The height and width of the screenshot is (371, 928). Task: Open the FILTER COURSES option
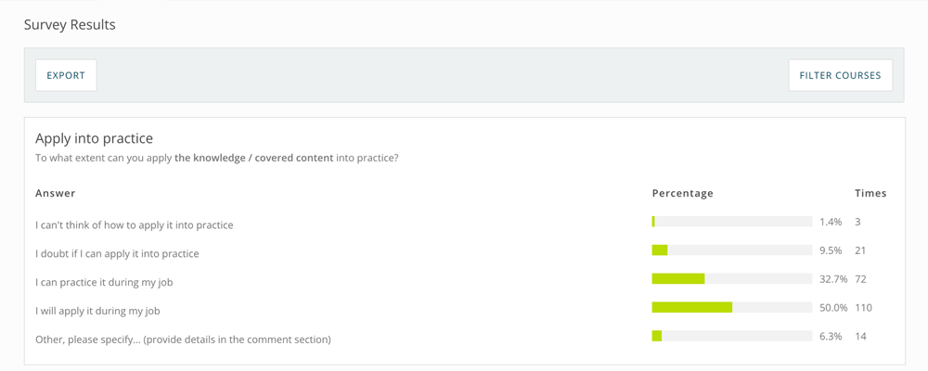coord(840,75)
